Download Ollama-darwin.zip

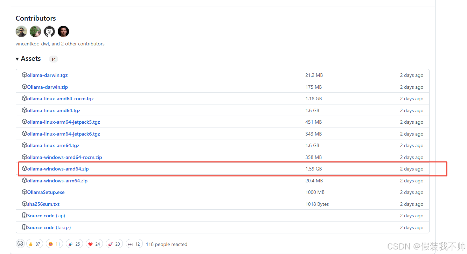click(48, 87)
